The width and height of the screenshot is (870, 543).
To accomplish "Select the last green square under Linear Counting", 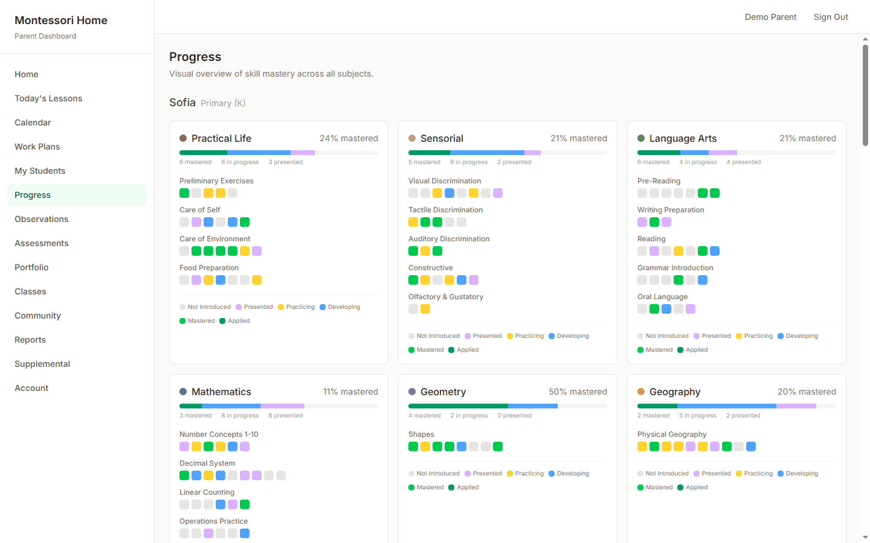I will point(245,504).
